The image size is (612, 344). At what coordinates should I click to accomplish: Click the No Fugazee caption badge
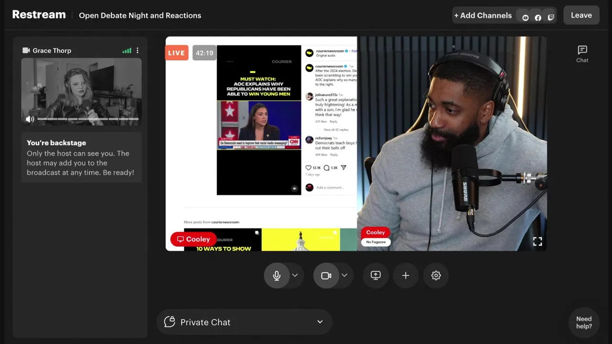(376, 242)
